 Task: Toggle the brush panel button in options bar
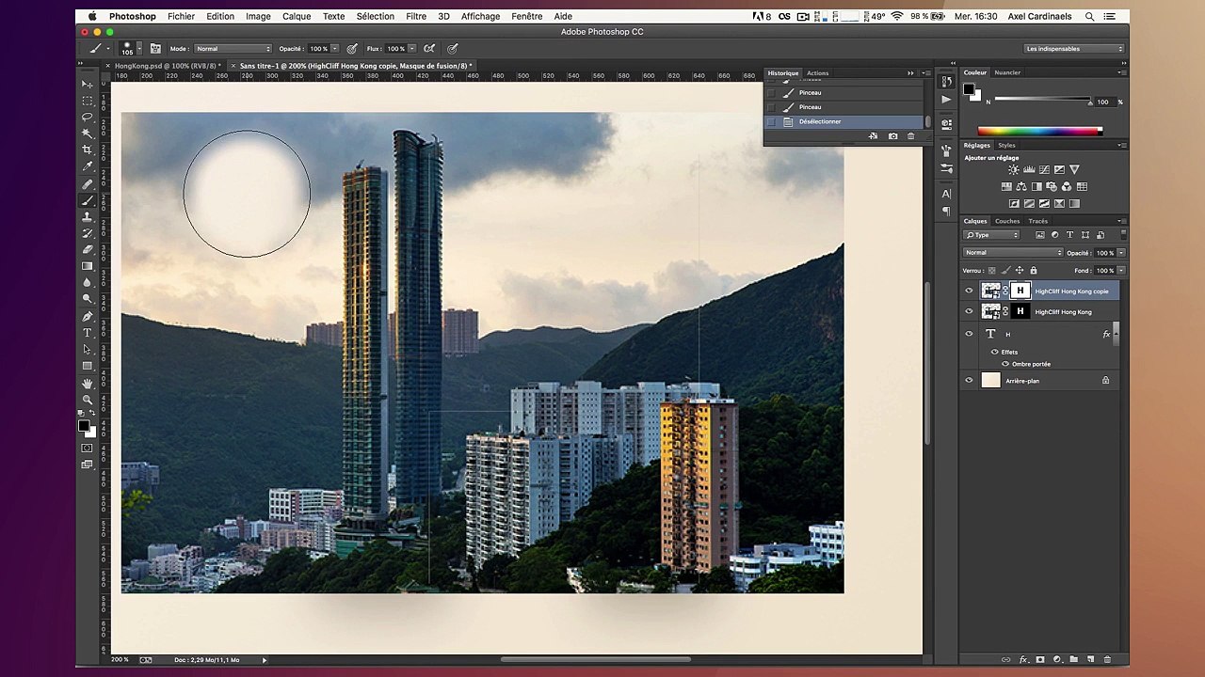(x=155, y=49)
